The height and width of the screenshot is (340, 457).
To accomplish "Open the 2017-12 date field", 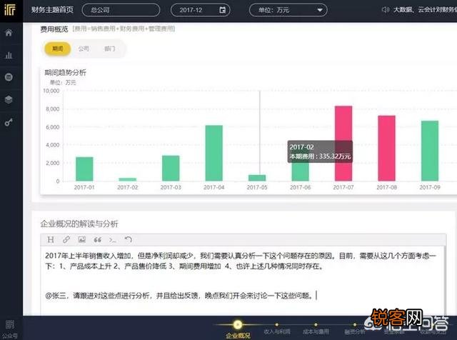I will [x=200, y=10].
